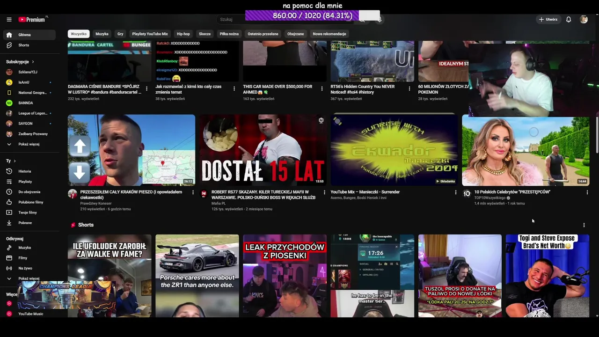Open the notifications bell

click(569, 20)
